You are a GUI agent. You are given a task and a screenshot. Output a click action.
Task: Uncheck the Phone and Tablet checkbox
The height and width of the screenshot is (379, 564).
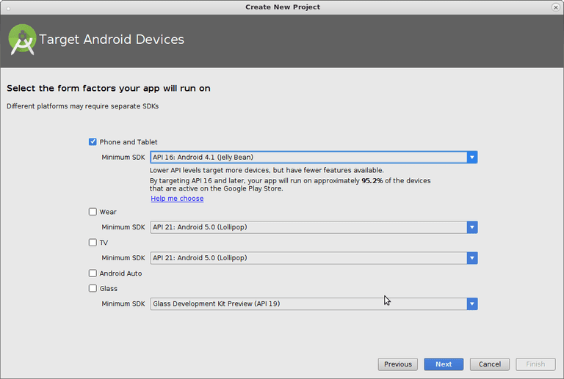click(x=93, y=141)
